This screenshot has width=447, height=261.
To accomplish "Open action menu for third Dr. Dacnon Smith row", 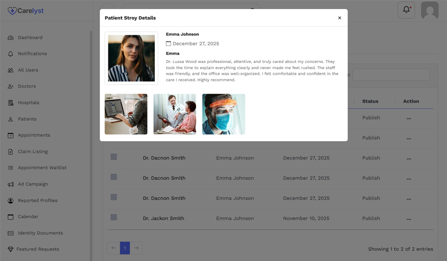I will tap(409, 199).
